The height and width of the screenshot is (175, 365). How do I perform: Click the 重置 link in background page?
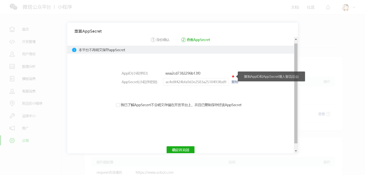321,114
